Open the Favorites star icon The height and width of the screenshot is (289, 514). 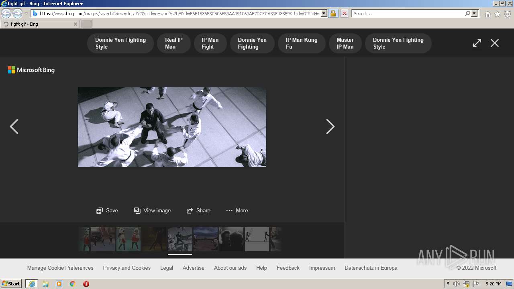498,14
